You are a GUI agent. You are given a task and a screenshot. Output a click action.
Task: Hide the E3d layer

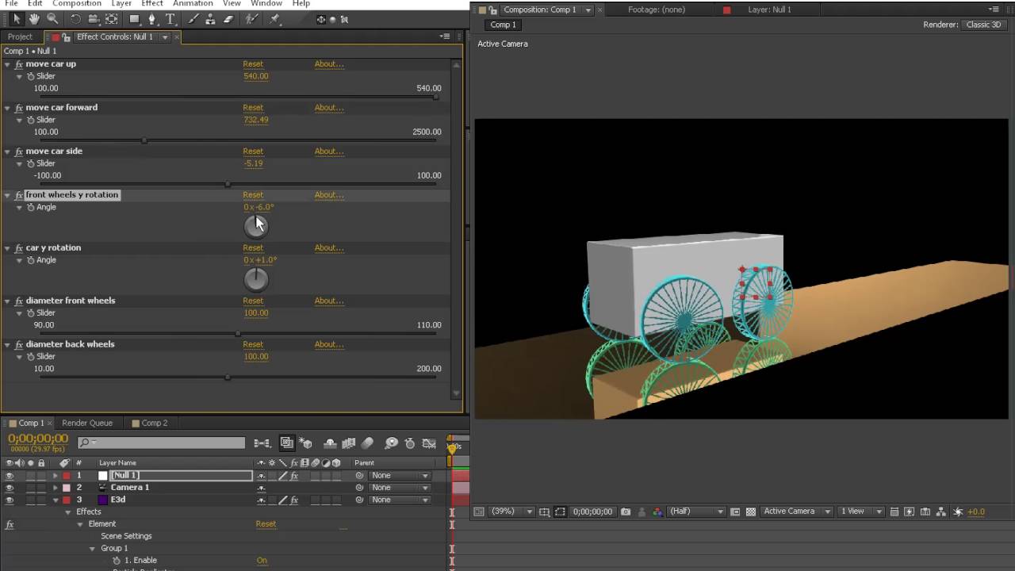tap(10, 500)
